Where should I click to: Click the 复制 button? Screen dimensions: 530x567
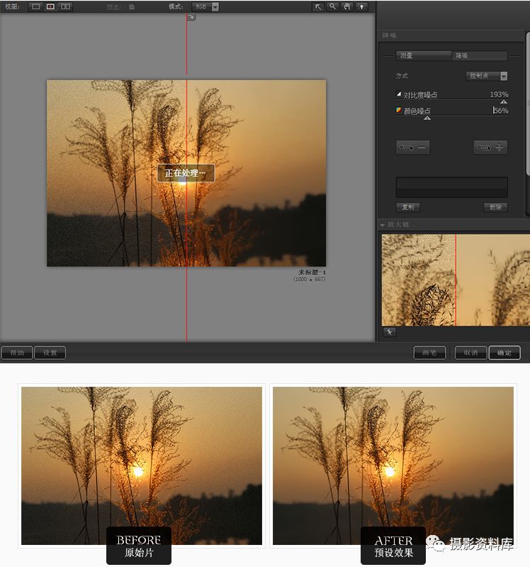[x=408, y=207]
